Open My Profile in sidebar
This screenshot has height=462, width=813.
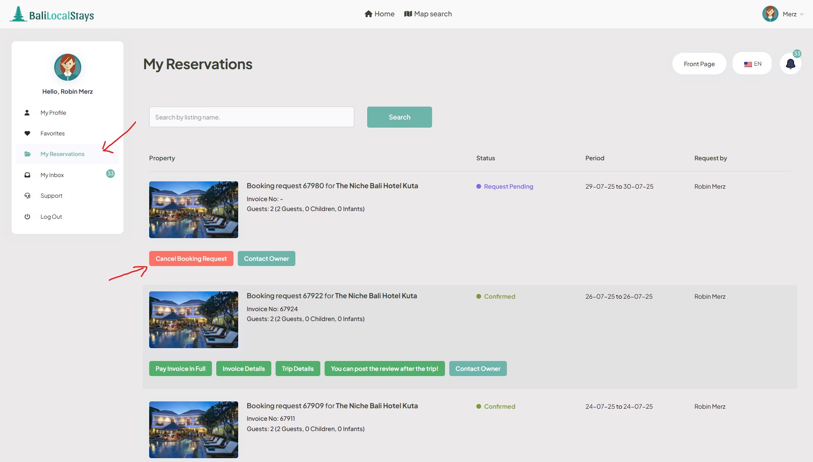pos(53,113)
